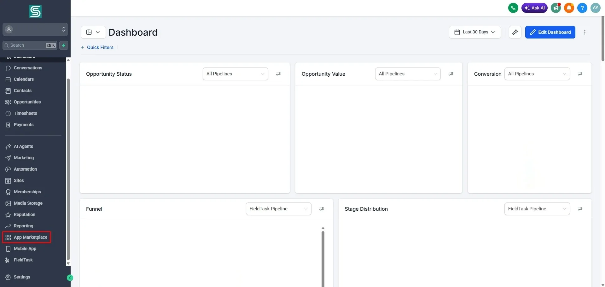The height and width of the screenshot is (287, 605).
Task: Open Opportunity Value widget filter settings icon
Action: tap(451, 74)
